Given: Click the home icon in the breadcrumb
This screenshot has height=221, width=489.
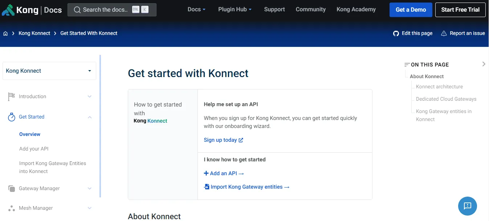Looking at the screenshot, I should [x=5, y=33].
